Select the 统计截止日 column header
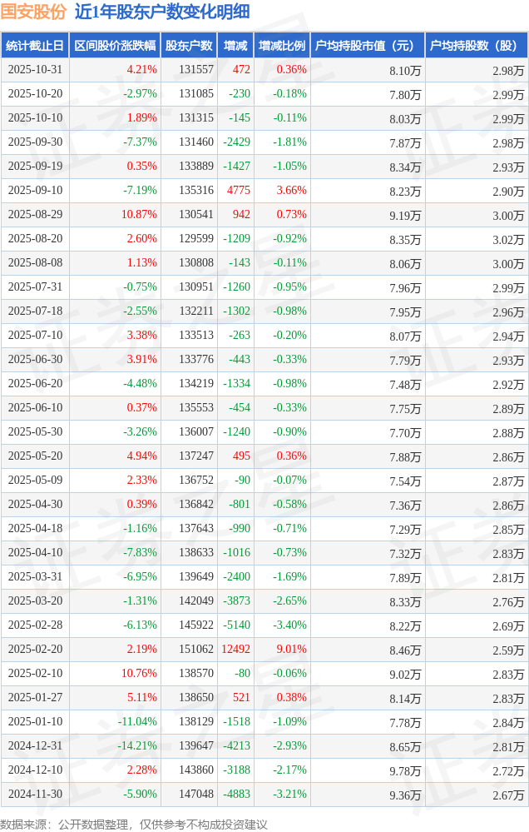 35,46
